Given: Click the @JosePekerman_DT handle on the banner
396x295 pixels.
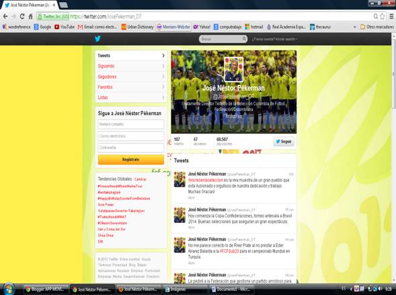Looking at the screenshot, I should pos(233,96).
